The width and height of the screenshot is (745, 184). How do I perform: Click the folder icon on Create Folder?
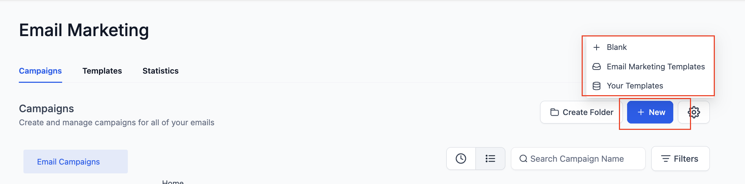pos(554,112)
